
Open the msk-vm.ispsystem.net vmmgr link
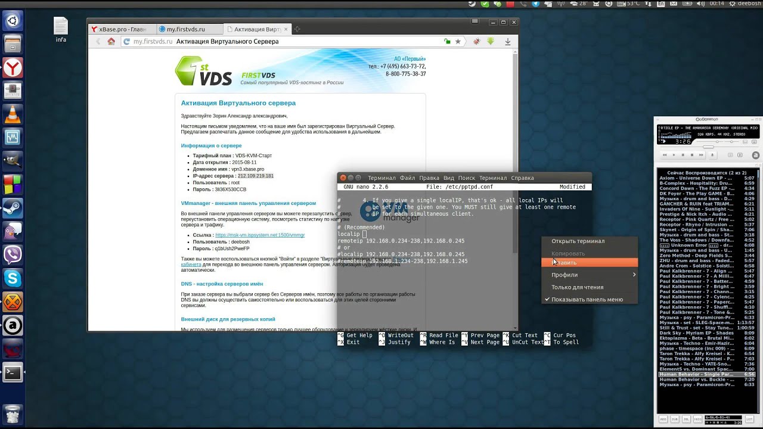(x=260, y=235)
